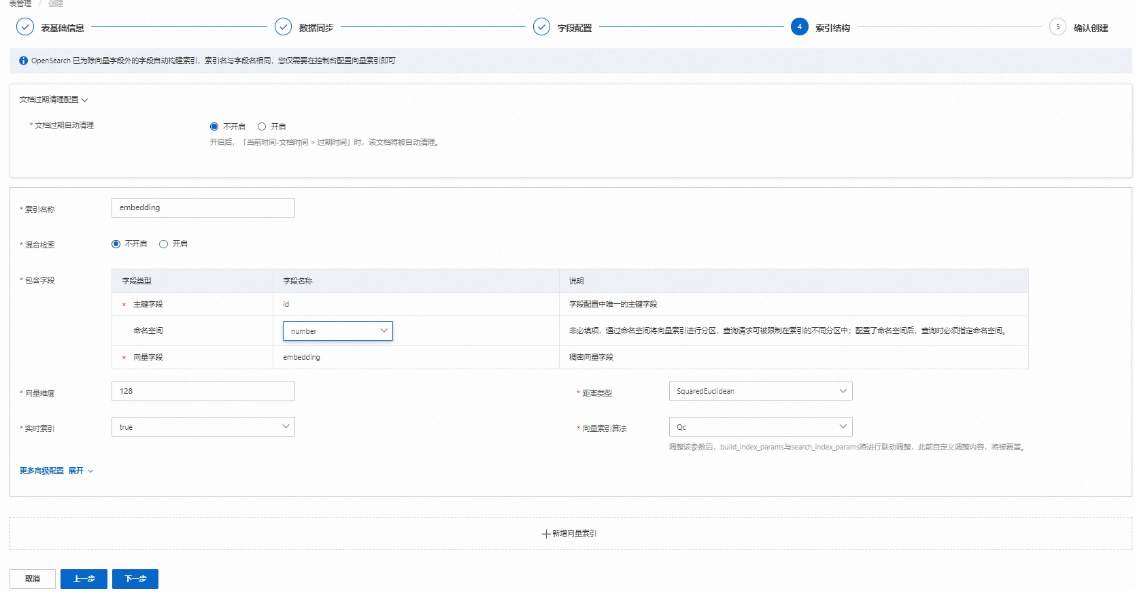Select 不开启 for 文档过期自动清理

[214, 126]
